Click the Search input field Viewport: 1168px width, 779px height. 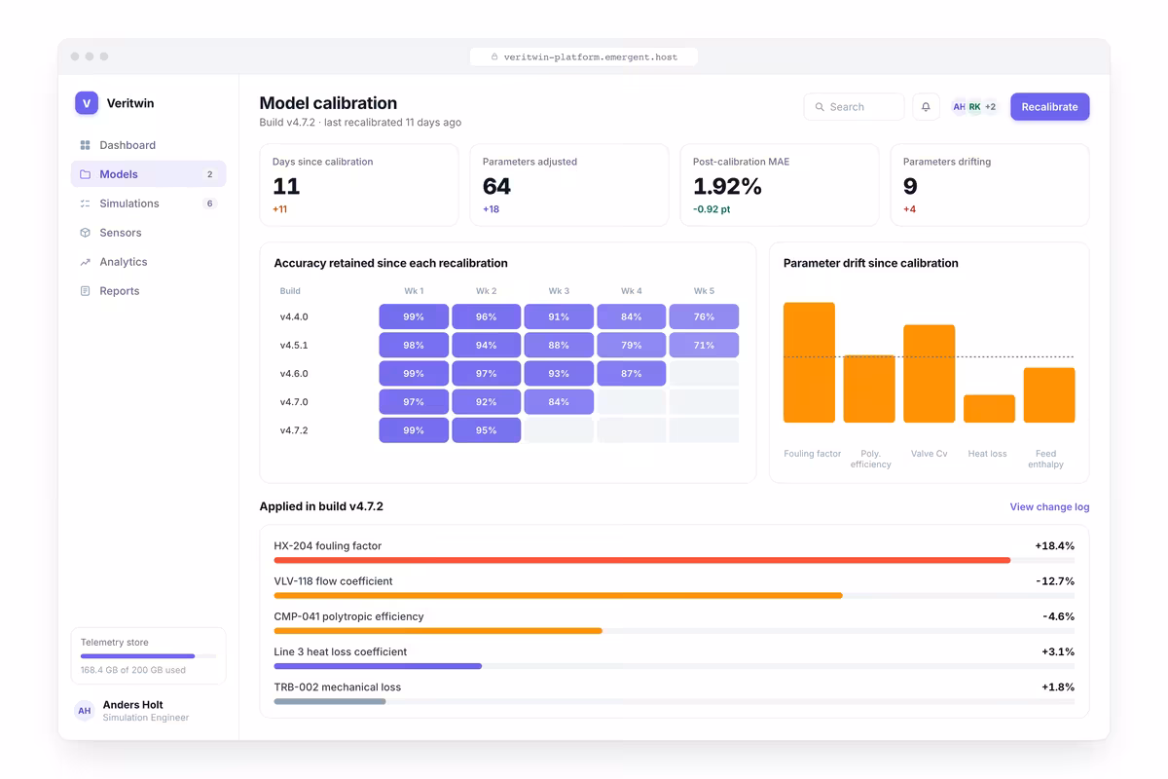[x=854, y=107]
